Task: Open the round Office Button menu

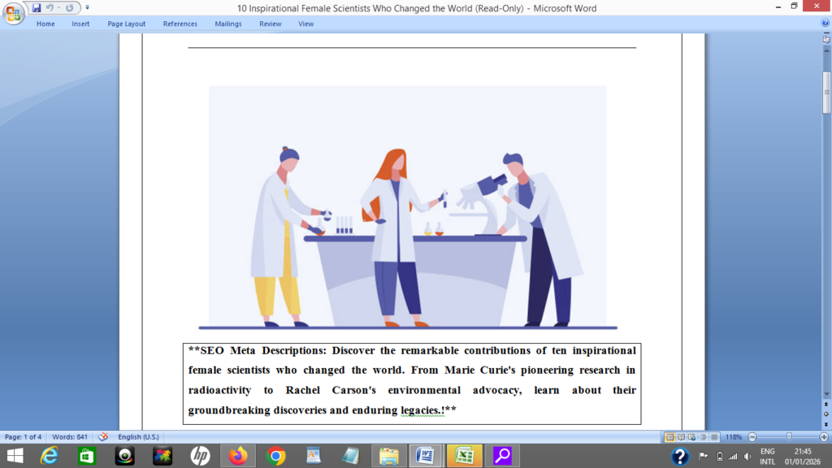Action: 14,14
